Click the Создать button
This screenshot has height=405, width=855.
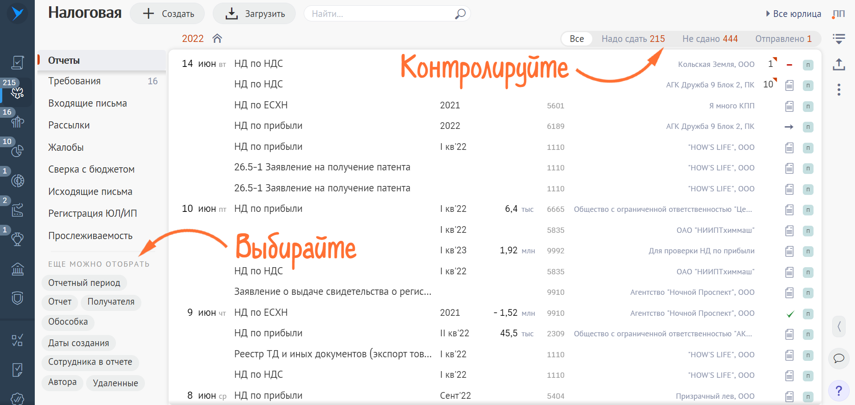[x=167, y=14]
